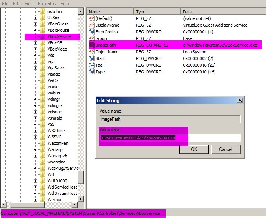Click the ErrorControl DWORD value icon

click(91, 31)
